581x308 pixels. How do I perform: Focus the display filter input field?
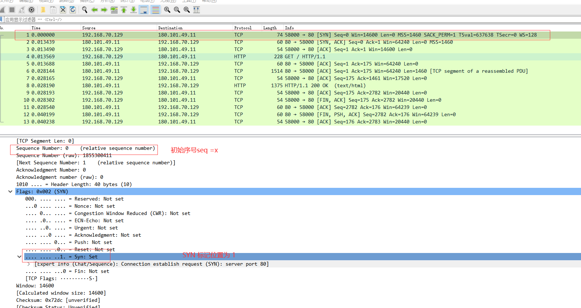(x=290, y=20)
